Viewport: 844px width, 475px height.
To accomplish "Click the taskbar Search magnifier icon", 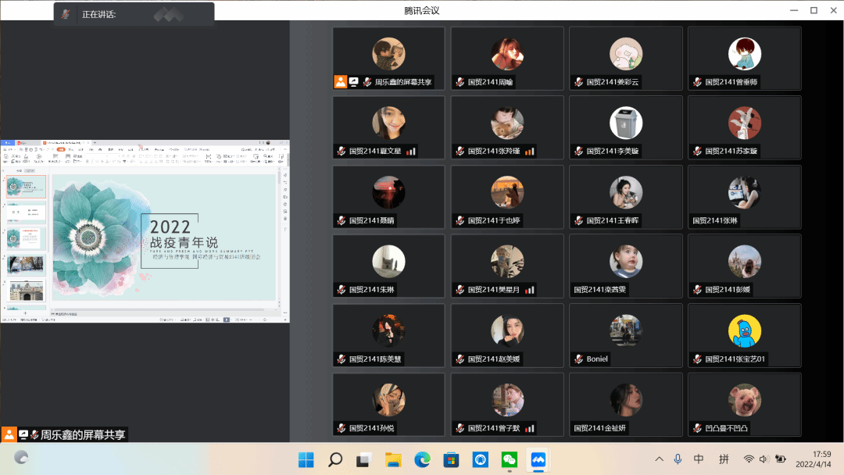I will point(335,459).
